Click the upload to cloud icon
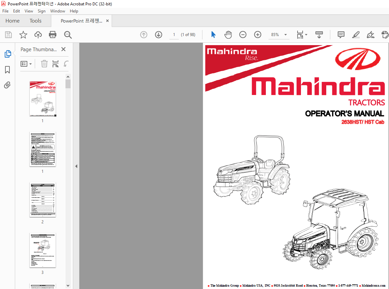This screenshot has height=289, width=389. 38,35
